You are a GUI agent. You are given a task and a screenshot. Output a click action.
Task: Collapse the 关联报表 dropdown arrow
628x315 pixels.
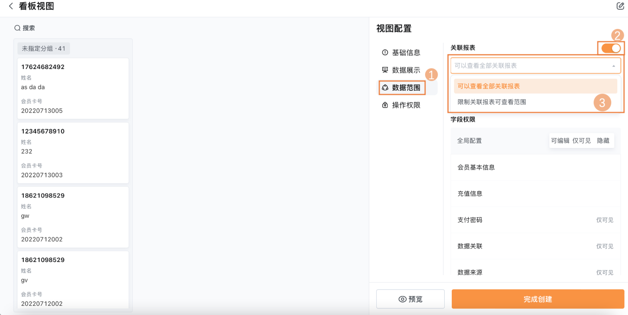point(613,66)
